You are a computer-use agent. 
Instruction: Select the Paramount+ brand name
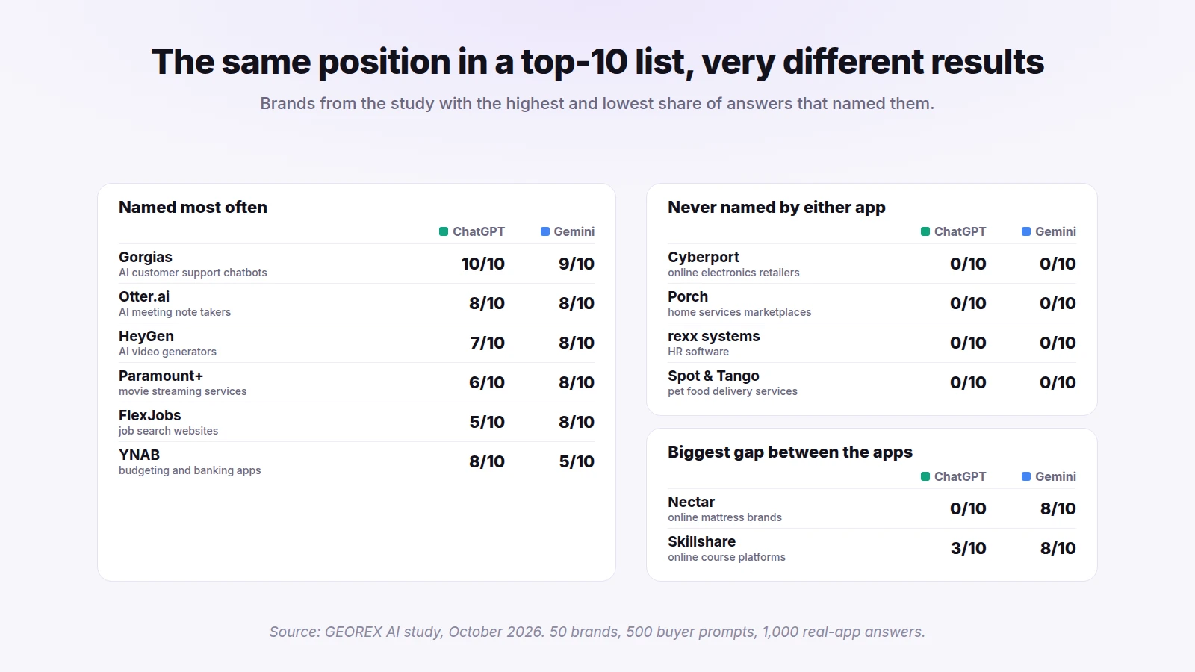(161, 376)
